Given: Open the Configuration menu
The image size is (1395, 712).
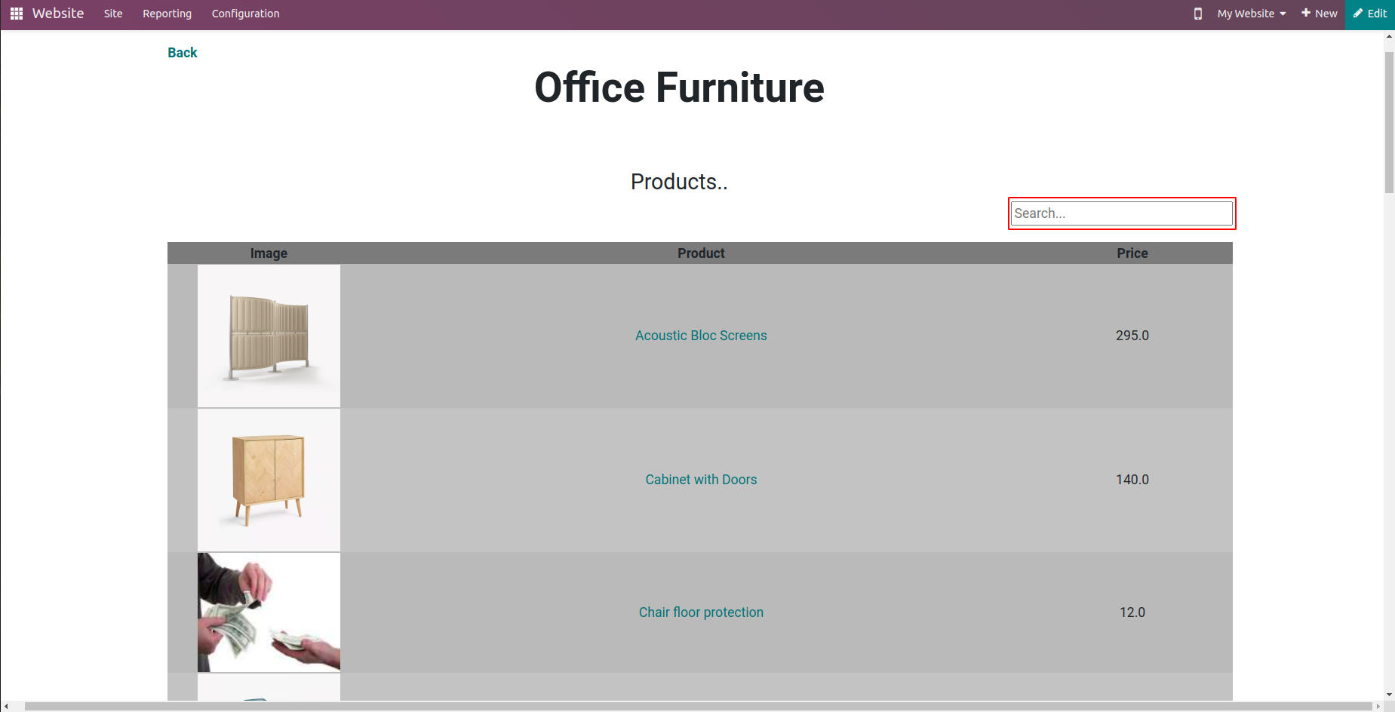Looking at the screenshot, I should 245,14.
